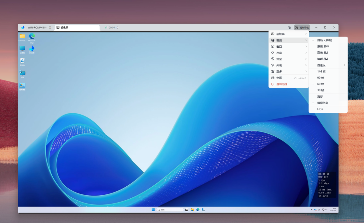The image size is (364, 223).
Task: Select 真彩 true color mode
Action: coord(328,97)
